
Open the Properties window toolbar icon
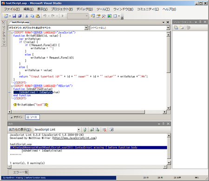(x=98, y=16)
